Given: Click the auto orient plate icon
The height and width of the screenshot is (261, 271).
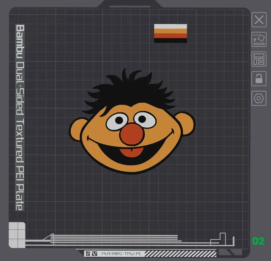Looking at the screenshot, I should point(259,39).
